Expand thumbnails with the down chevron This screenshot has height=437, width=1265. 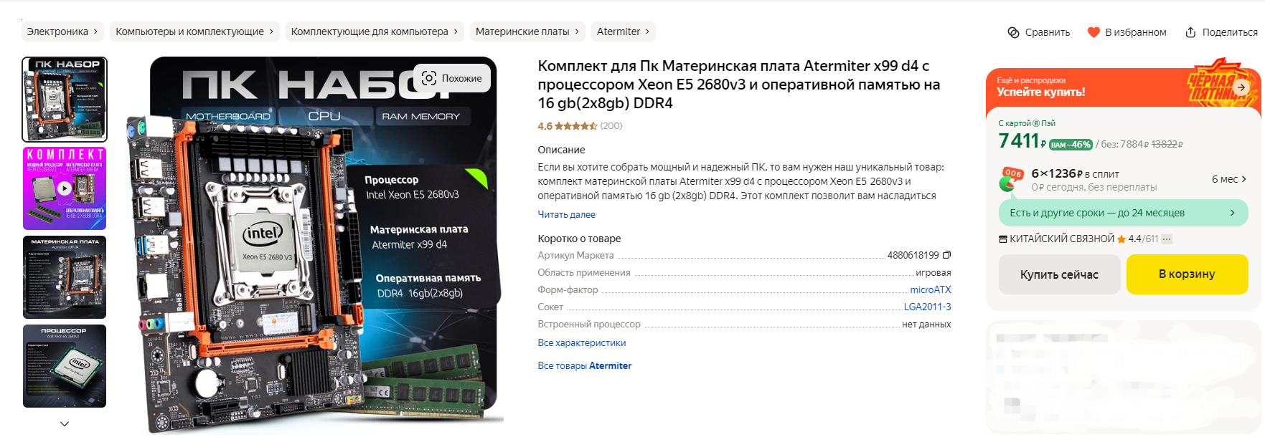[x=65, y=423]
